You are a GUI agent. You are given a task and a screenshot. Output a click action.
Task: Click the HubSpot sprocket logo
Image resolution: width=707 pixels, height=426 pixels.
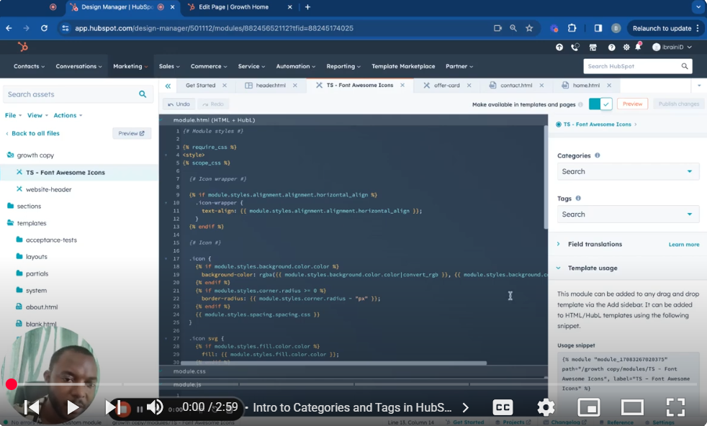22,47
